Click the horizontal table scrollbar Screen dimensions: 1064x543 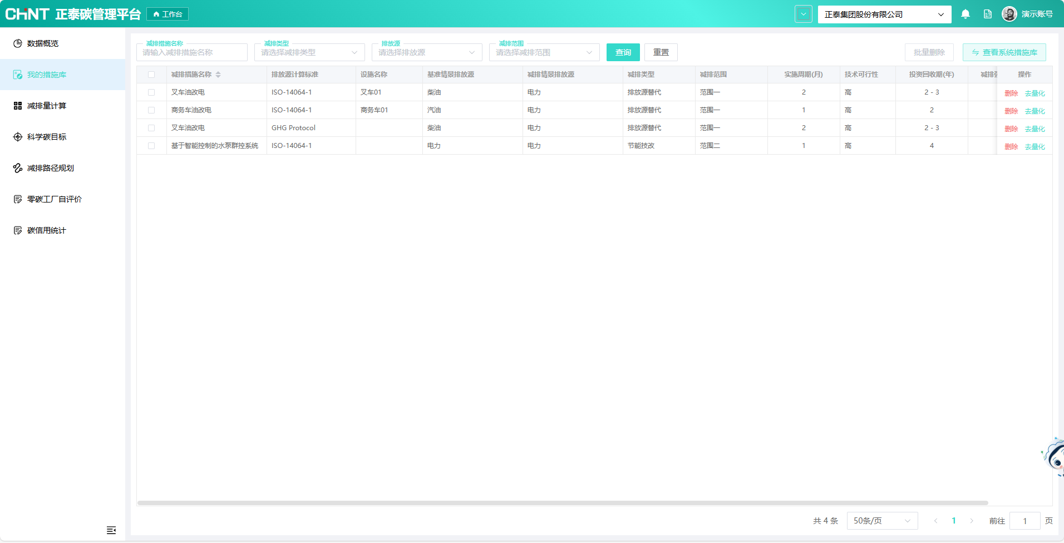[563, 503]
